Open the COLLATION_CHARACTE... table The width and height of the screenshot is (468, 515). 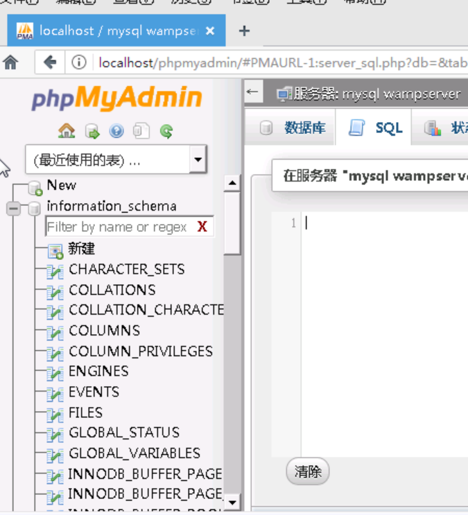click(x=146, y=310)
